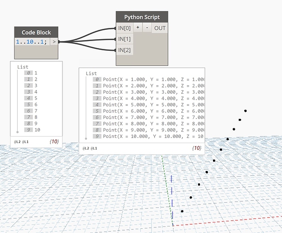
Task: Select index 2 row with value 3
Action: pos(31,85)
